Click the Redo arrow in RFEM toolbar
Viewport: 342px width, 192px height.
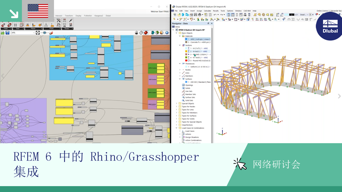[x=221, y=14]
